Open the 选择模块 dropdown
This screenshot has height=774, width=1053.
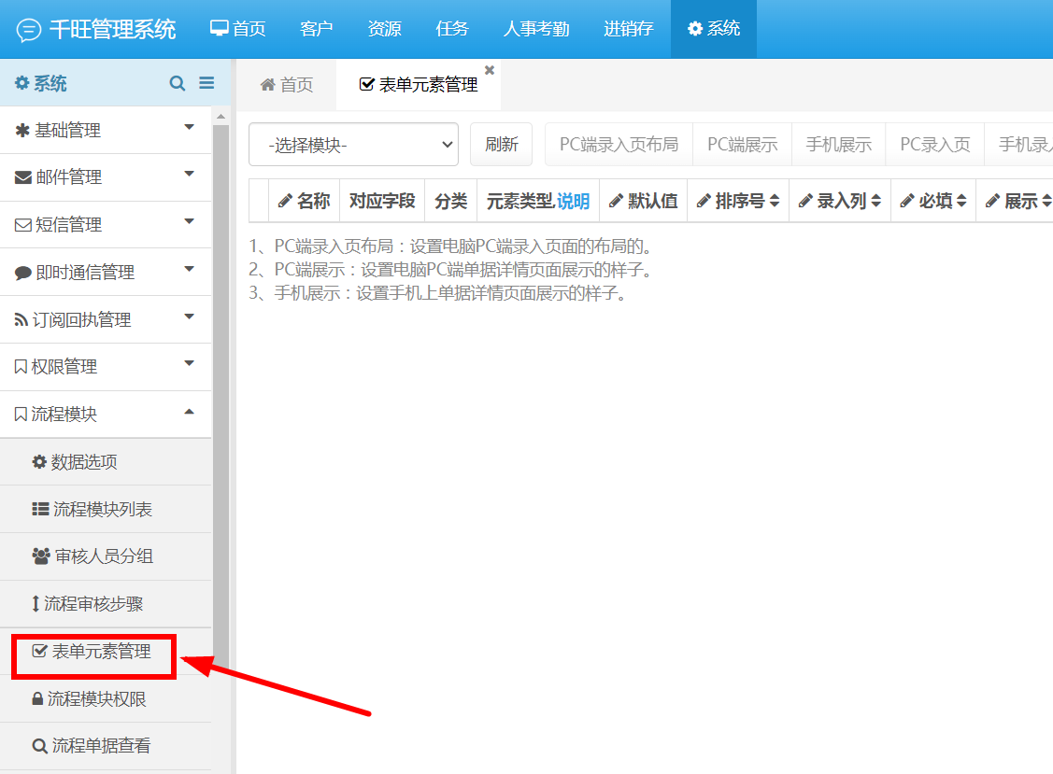click(x=353, y=145)
